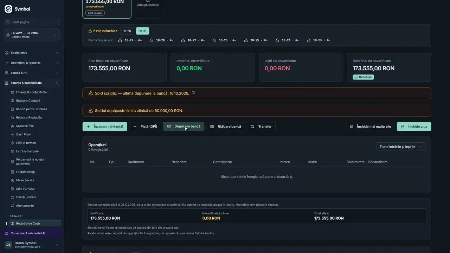Click the Registru Producție sidebar icon
Viewport: 450px width, 253px height.
13,118
